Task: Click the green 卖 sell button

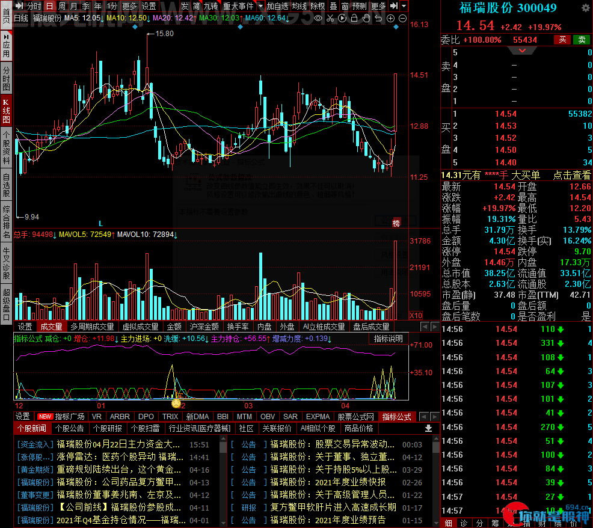Action: (582, 40)
